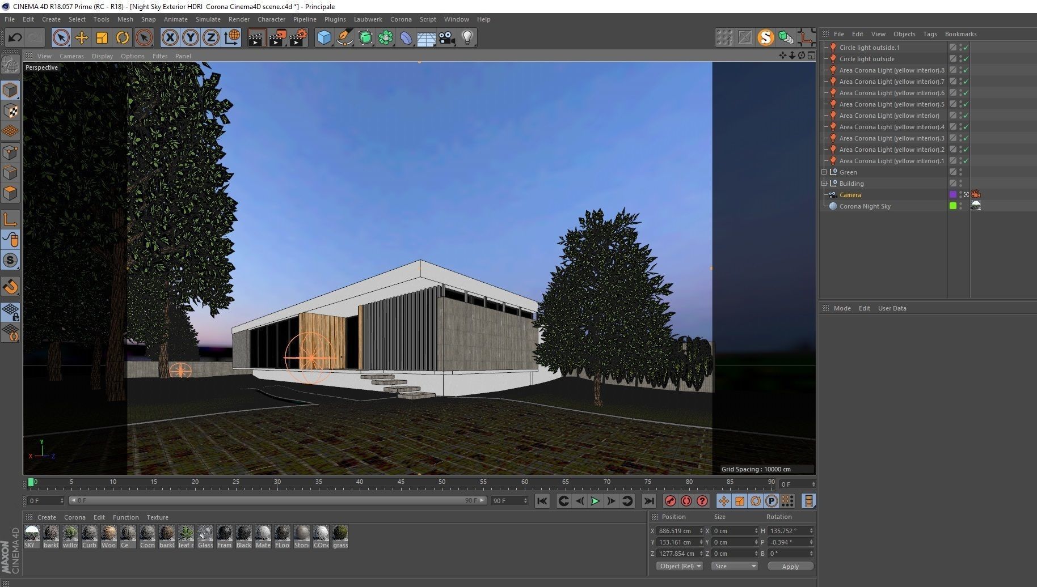Click Make Editable in left toolbar

[x=10, y=65]
